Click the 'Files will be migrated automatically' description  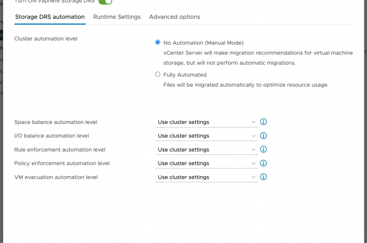[246, 85]
